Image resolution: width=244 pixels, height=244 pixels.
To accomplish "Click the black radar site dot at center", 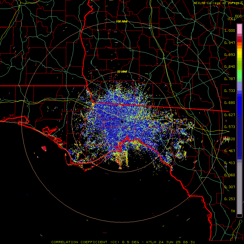I will pyautogui.click(x=122, y=122).
